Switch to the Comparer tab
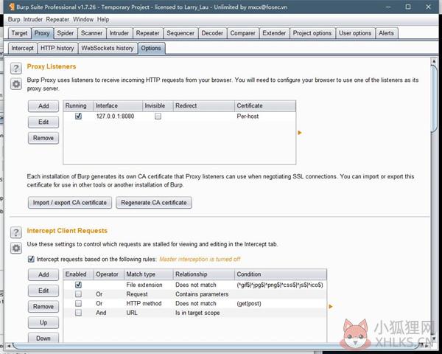442x354 pixels. (242, 33)
